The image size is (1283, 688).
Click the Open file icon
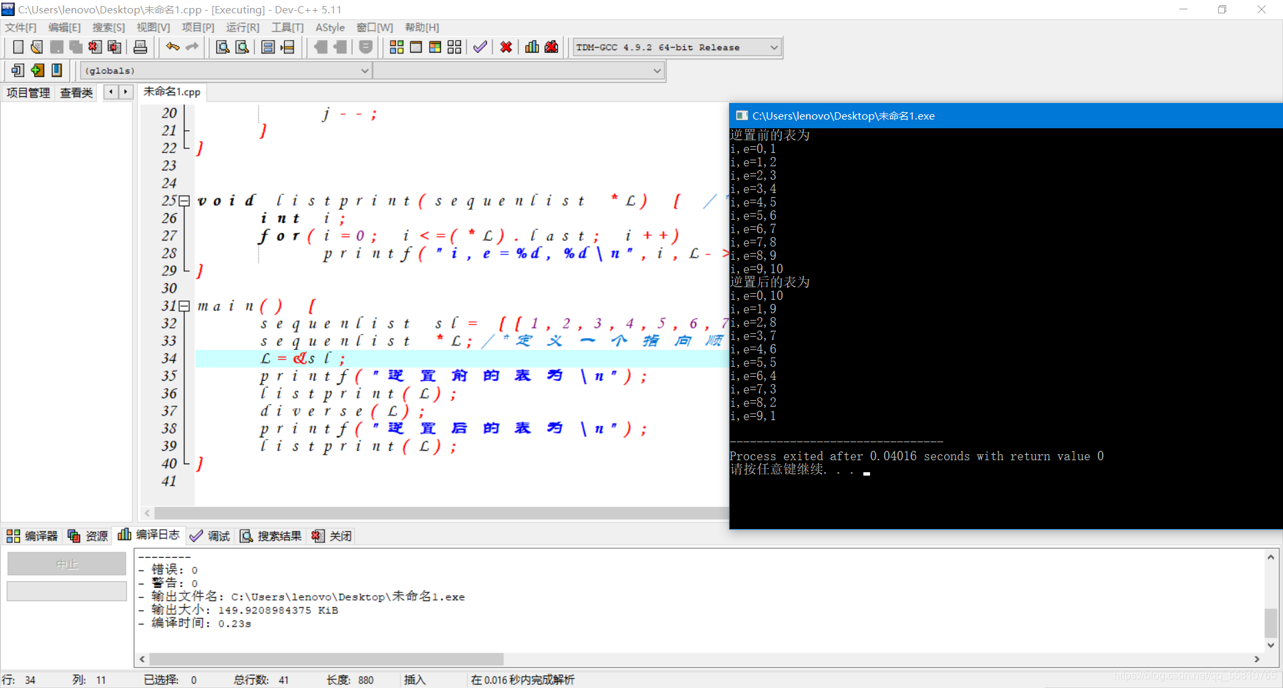[x=37, y=47]
